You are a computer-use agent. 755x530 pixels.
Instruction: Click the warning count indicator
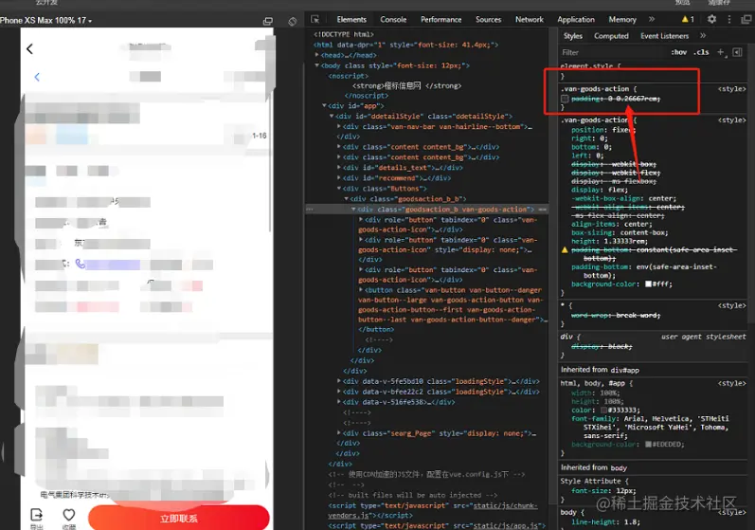[x=688, y=19]
